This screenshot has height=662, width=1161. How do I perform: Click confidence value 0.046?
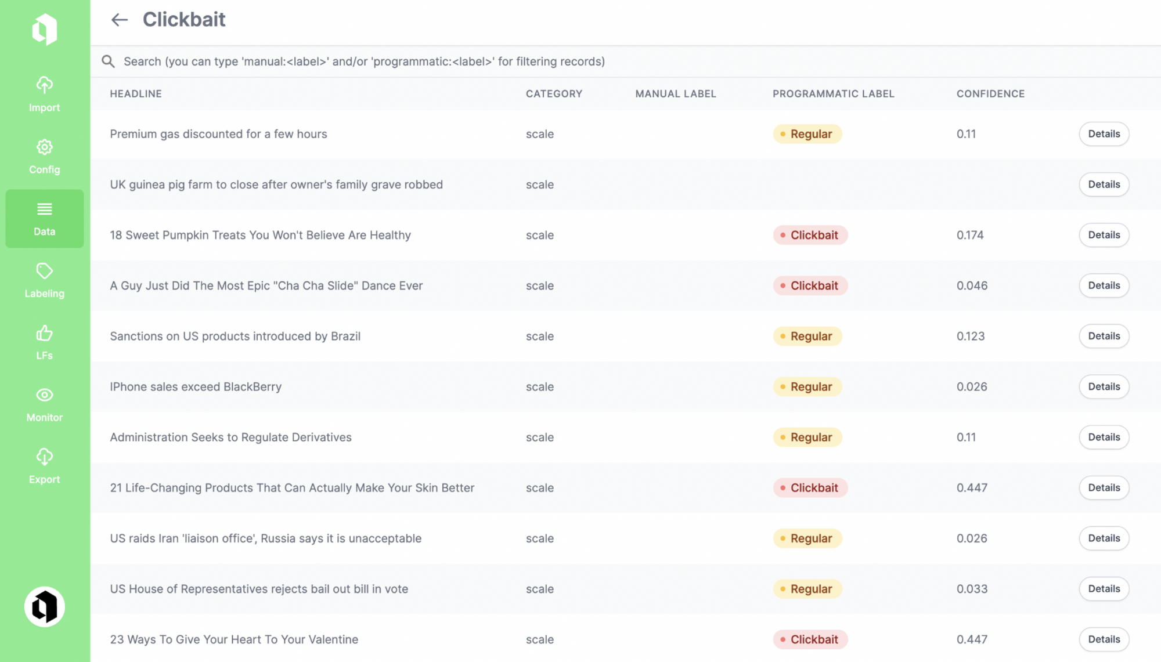[x=972, y=285]
